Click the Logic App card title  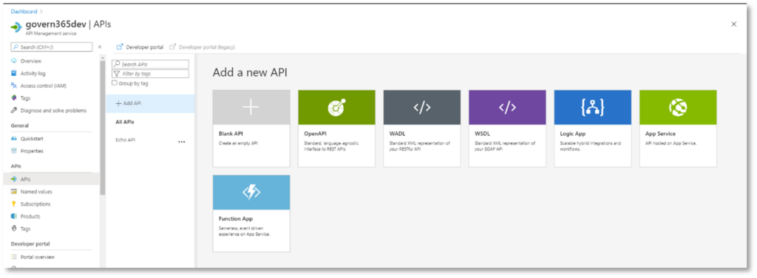573,133
